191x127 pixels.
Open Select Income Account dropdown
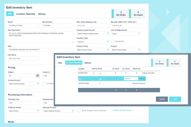(x=24, y=84)
